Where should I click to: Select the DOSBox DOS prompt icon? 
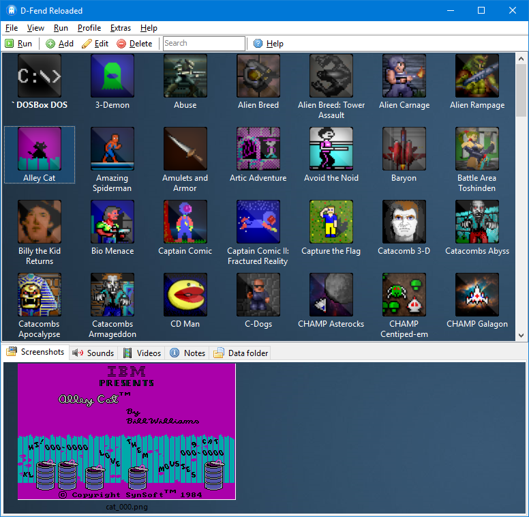[x=40, y=76]
